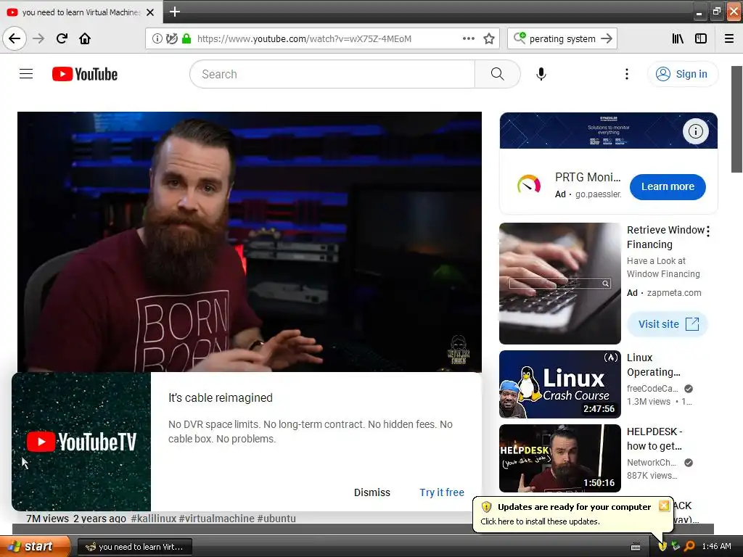Open the #kalilinux hashtag link

pos(154,518)
